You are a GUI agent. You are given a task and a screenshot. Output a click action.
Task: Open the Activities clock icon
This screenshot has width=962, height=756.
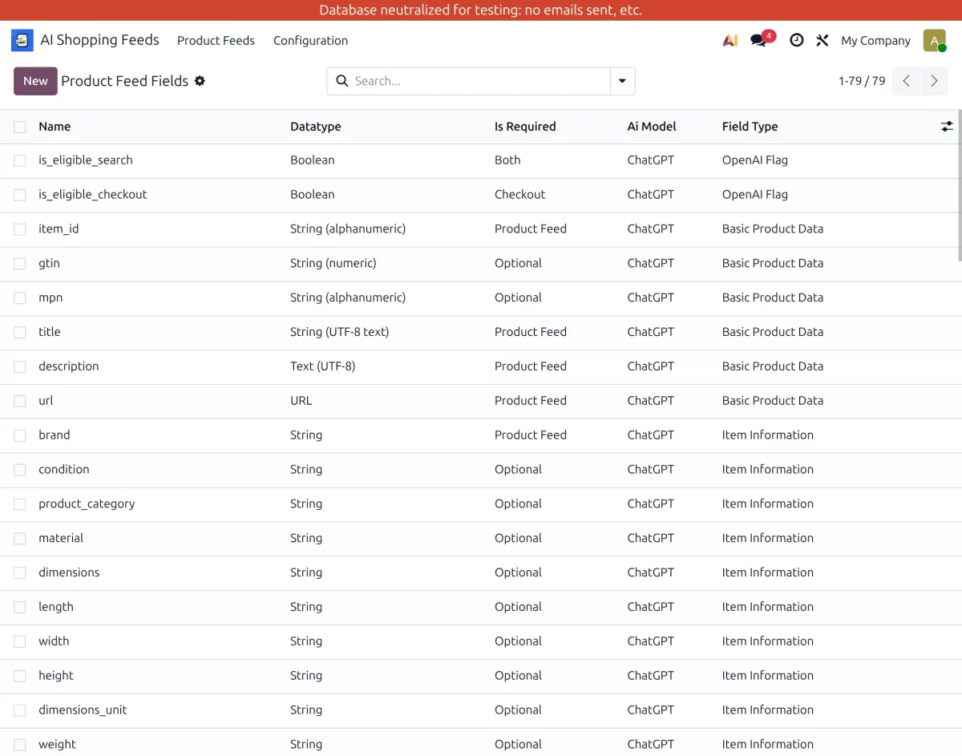(x=796, y=40)
